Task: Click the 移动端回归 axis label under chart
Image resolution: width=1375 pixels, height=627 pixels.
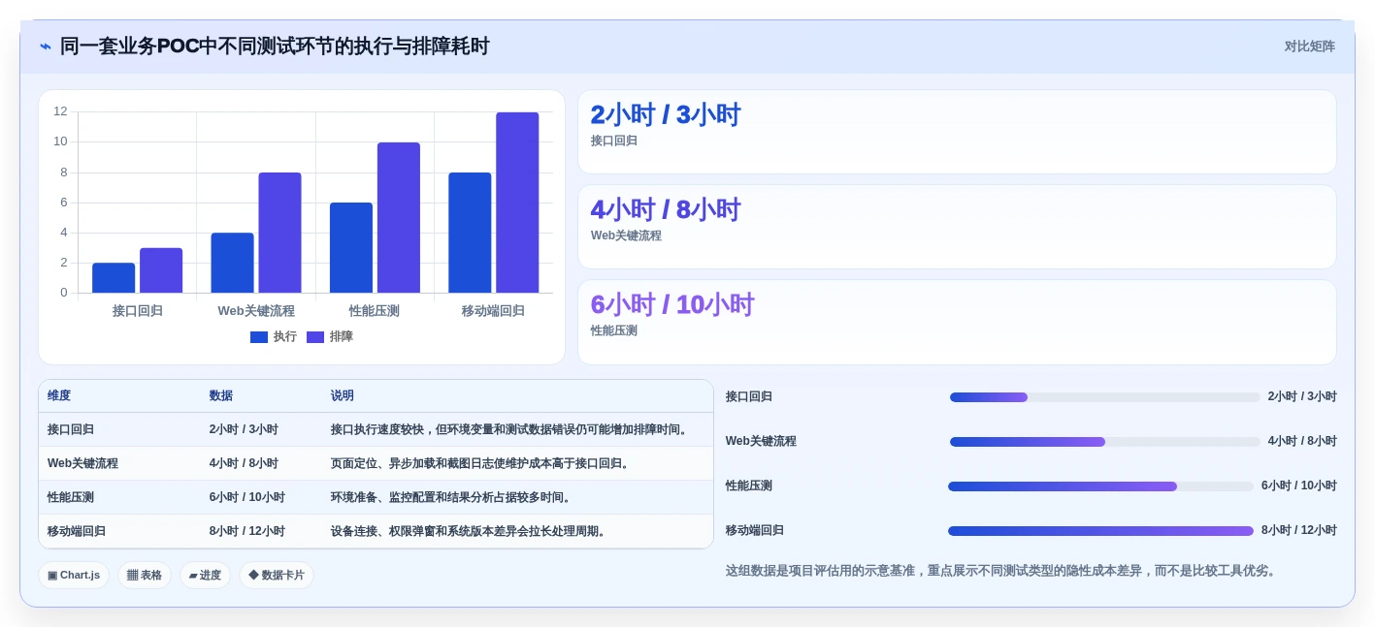Action: (x=493, y=311)
